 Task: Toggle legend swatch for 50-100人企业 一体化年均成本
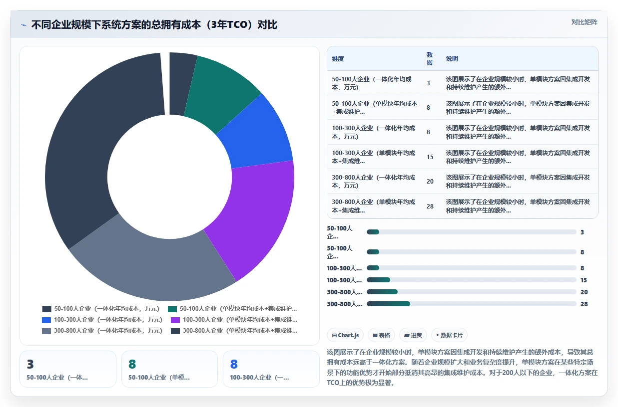point(47,309)
